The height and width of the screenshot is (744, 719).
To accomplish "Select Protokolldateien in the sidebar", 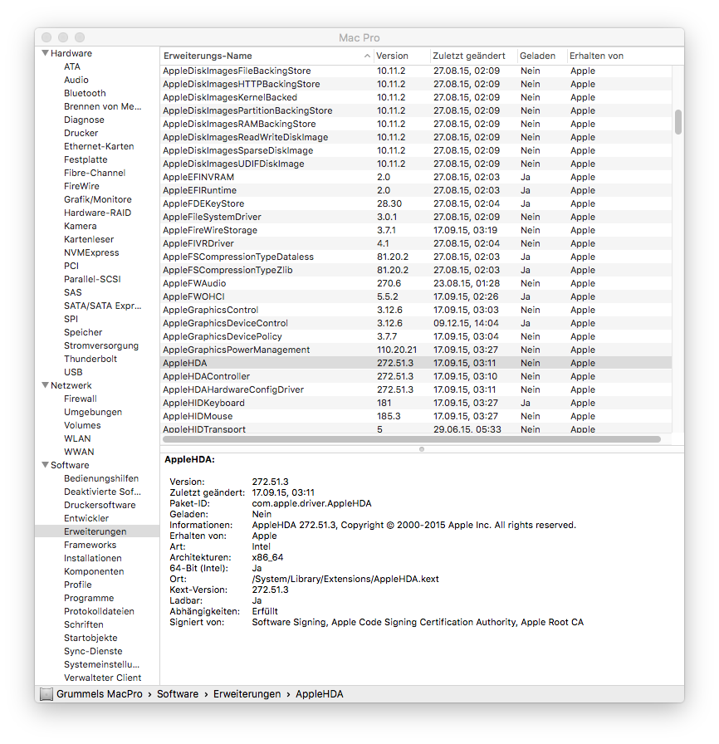I will coord(99,611).
